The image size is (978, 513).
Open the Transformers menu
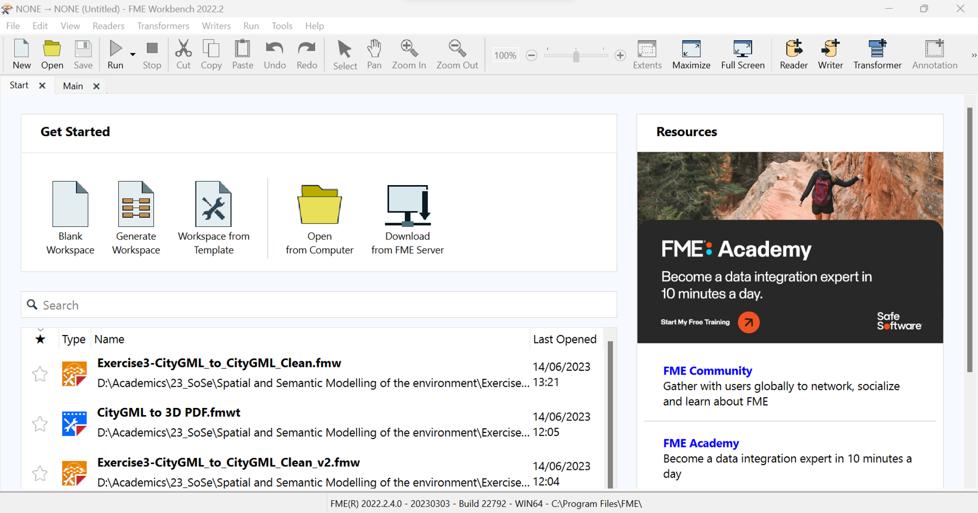tap(163, 26)
